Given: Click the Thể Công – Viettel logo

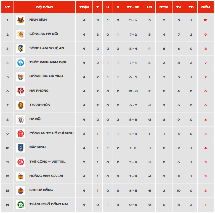Looking at the screenshot, I should coord(21,162).
